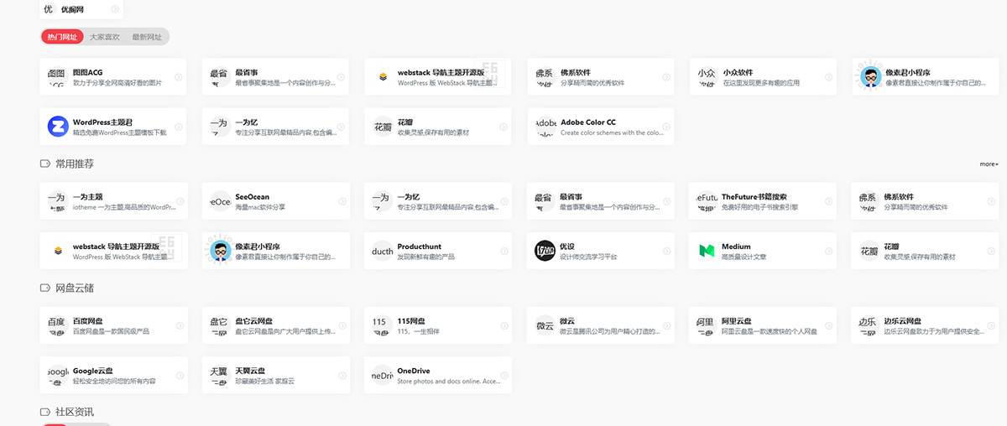Click description '高质量设计文章'

point(744,256)
